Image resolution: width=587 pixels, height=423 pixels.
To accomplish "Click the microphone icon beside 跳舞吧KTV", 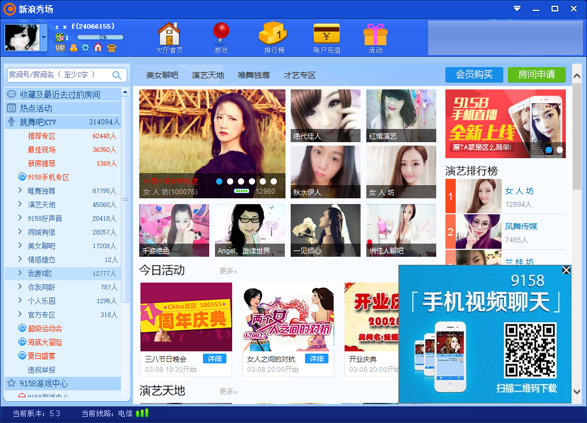I will point(11,122).
